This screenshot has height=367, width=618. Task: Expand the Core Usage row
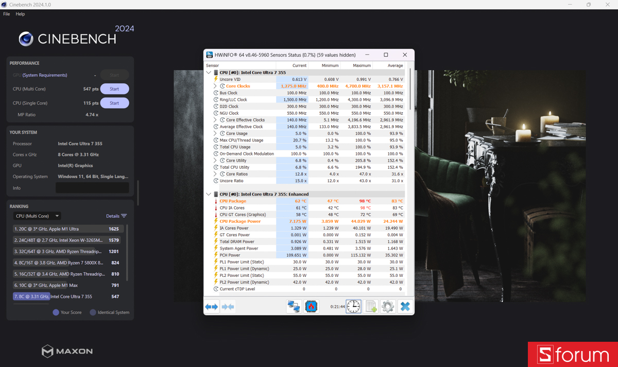coord(215,133)
